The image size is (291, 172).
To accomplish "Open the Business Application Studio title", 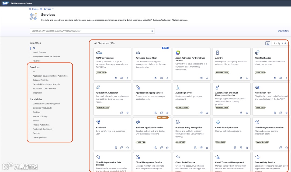I will tap(149, 128).
